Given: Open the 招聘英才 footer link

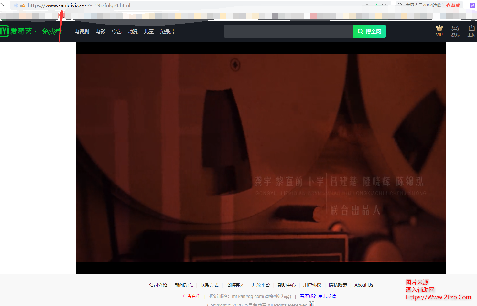Looking at the screenshot, I should (x=235, y=285).
